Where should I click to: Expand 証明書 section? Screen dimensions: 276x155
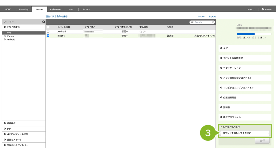click(x=245, y=107)
